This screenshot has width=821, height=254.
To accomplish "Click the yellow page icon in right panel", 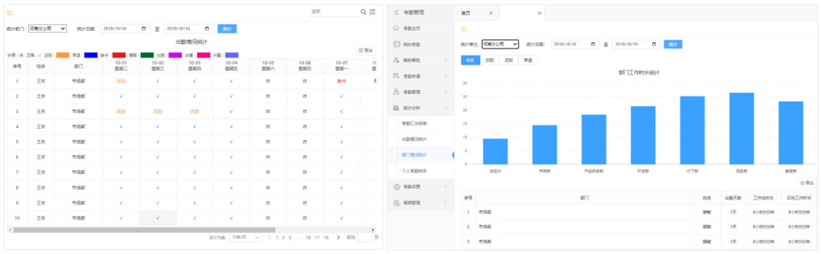I will [x=464, y=29].
